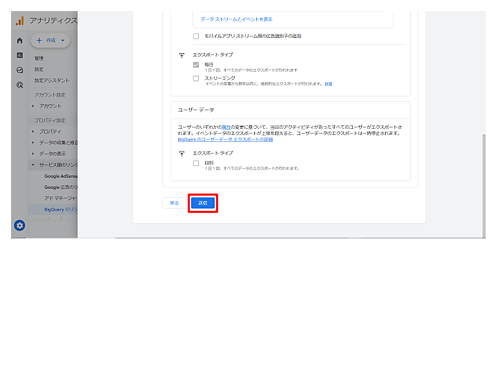Open the Explore icon in sidebar
This screenshot has height=372, width=497.
[x=19, y=70]
